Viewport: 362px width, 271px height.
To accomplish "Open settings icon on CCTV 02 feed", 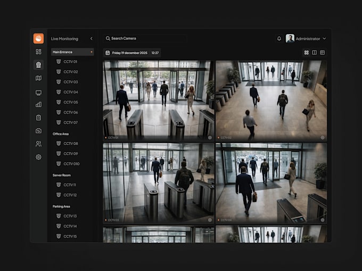I will point(323,138).
